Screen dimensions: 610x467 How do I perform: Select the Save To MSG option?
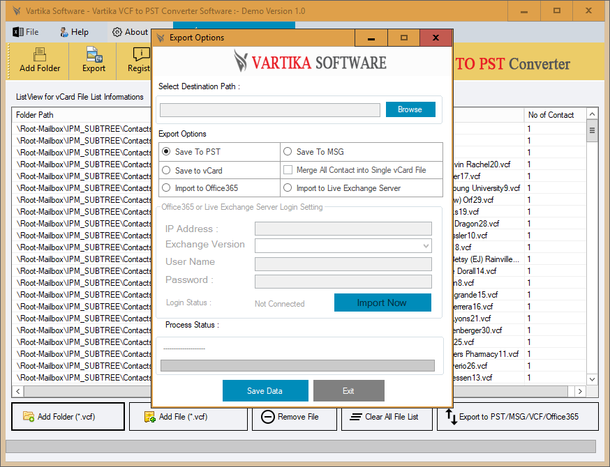click(288, 151)
